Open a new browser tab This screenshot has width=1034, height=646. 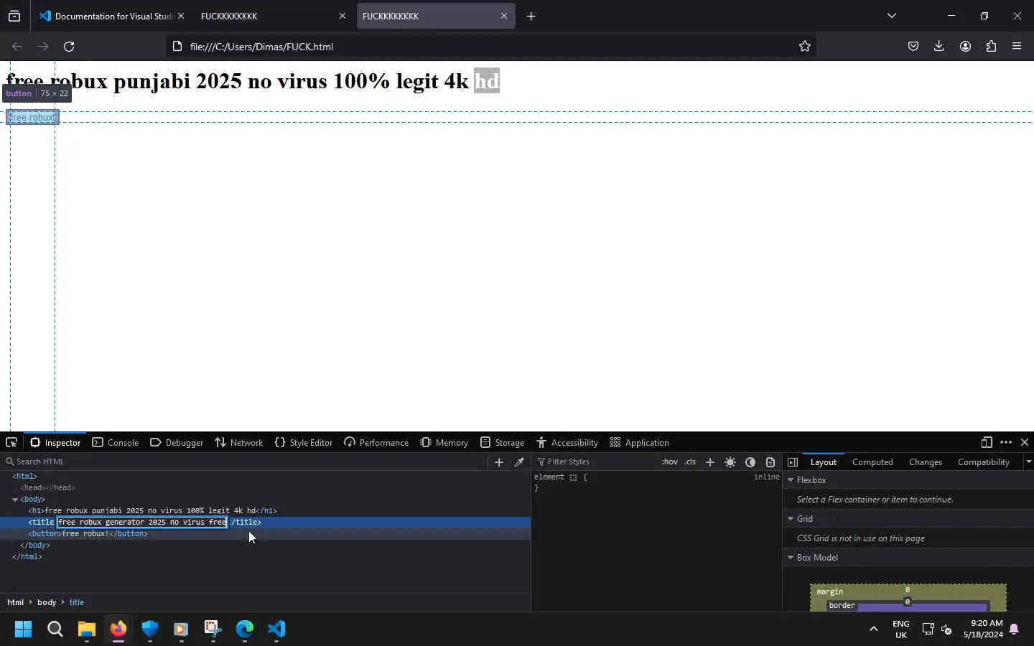[x=531, y=16]
